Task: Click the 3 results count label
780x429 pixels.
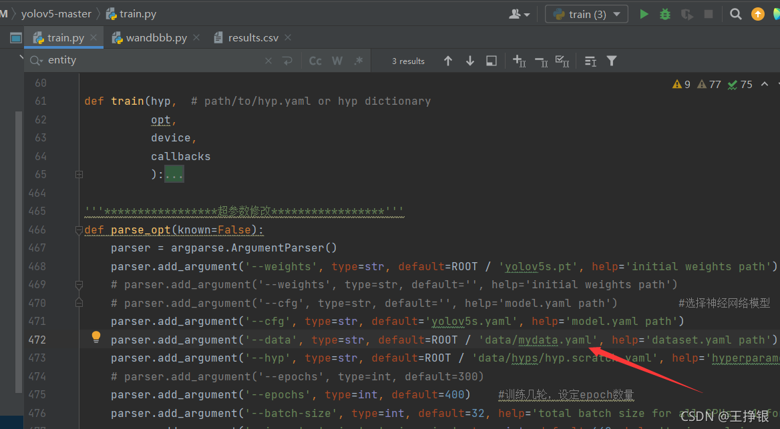Action: click(408, 61)
